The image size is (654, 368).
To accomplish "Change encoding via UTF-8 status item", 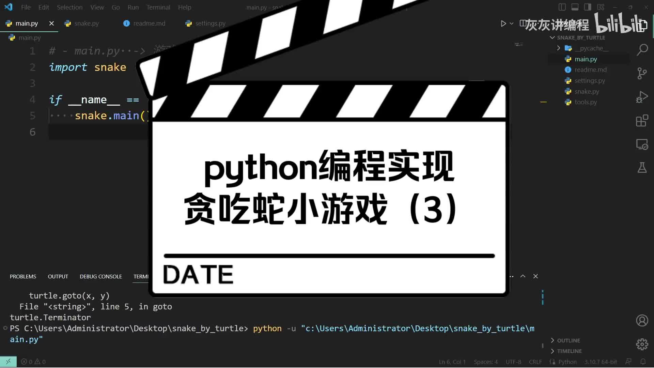I will coord(513,362).
